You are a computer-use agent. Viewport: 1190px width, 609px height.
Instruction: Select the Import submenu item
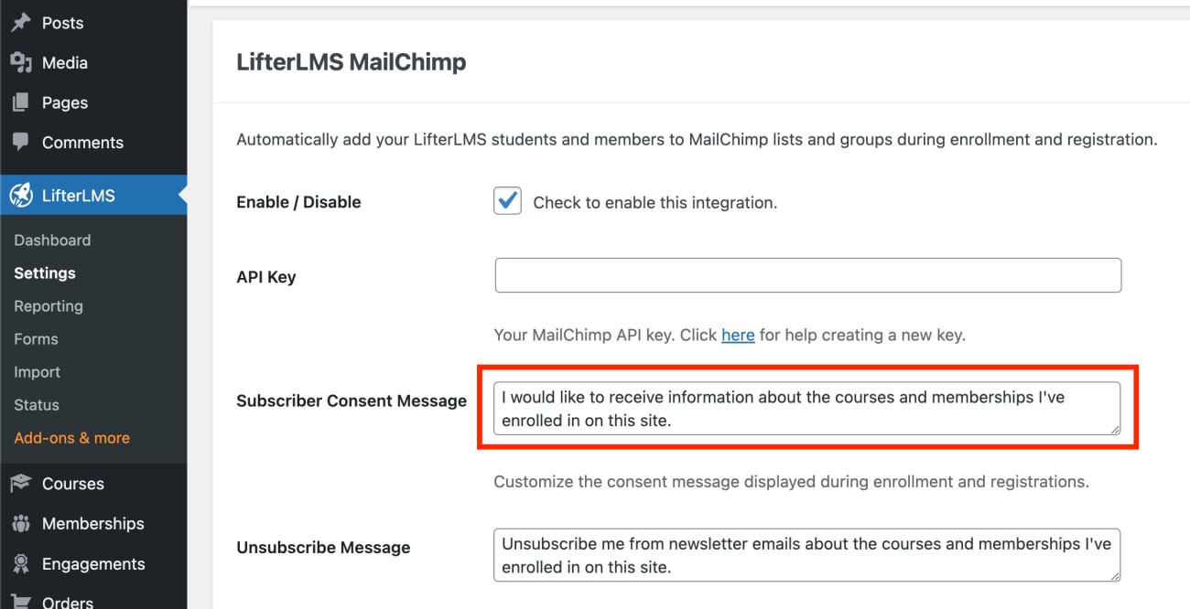click(x=37, y=372)
